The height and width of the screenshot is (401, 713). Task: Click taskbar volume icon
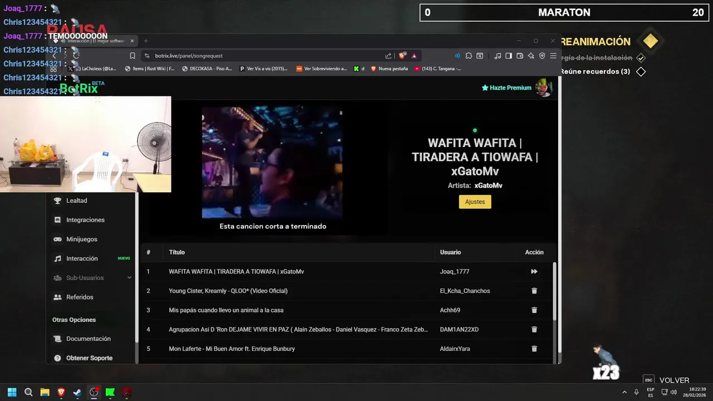point(673,392)
